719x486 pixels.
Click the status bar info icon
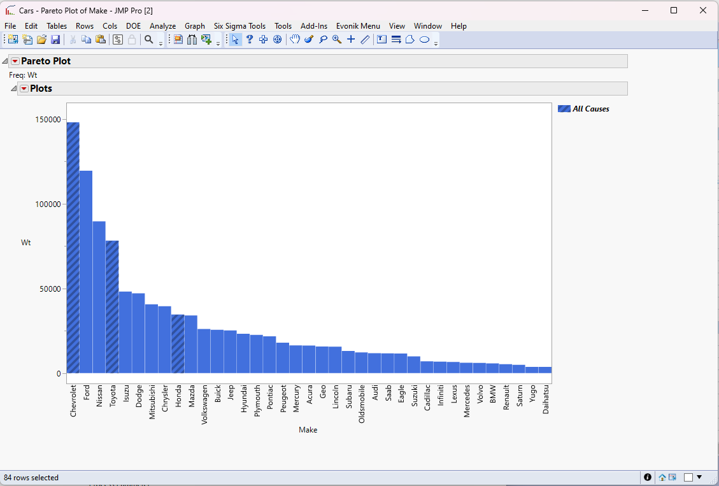[x=648, y=476]
